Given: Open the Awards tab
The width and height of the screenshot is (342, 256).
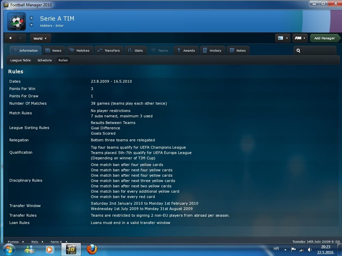Looking at the screenshot, I should (186, 51).
